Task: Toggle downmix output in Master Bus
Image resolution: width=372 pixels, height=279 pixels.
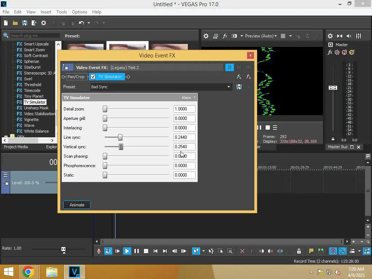Action: click(340, 36)
